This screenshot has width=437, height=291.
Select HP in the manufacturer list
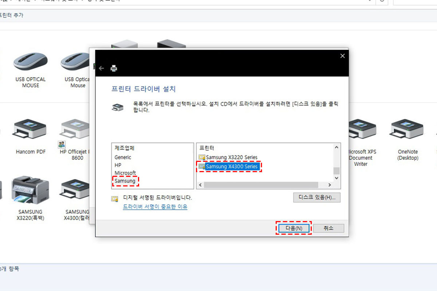[x=118, y=165]
